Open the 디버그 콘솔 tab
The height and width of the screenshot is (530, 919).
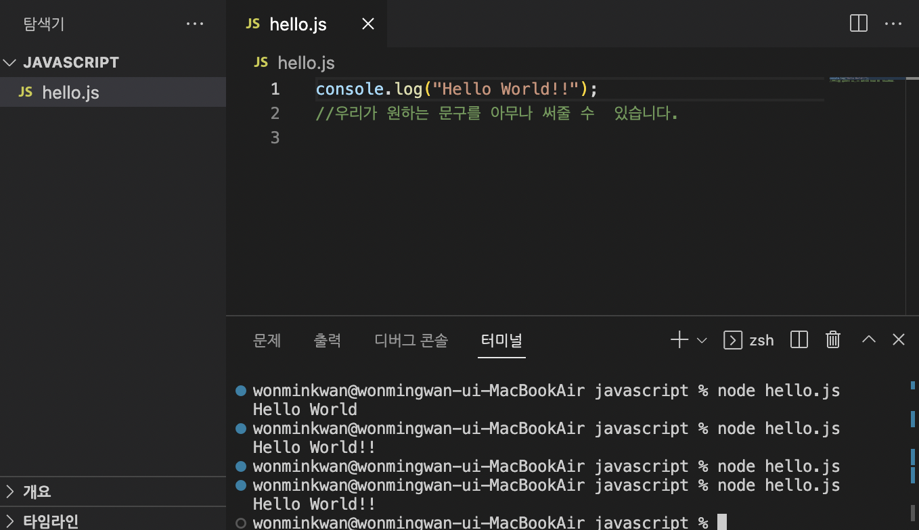point(411,340)
